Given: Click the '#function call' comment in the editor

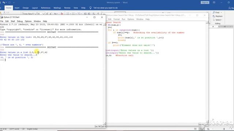Looking at the screenshot, I should pyautogui.click(x=124, y=55).
